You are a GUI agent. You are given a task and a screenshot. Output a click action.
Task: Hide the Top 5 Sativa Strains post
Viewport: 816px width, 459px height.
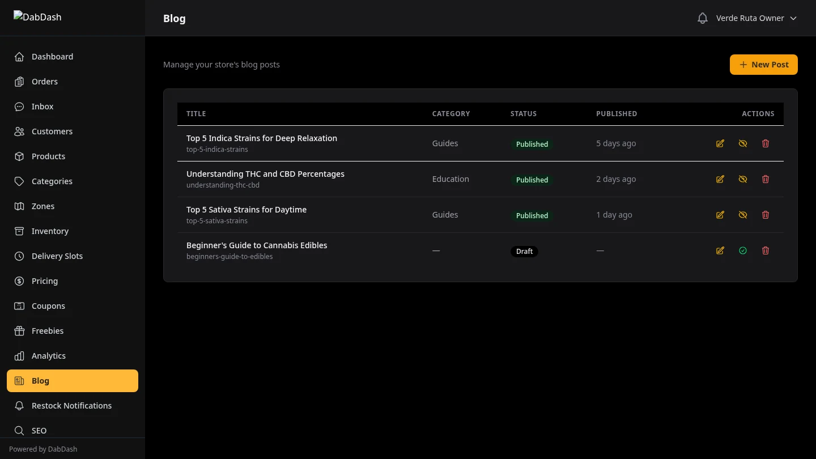coord(743,215)
